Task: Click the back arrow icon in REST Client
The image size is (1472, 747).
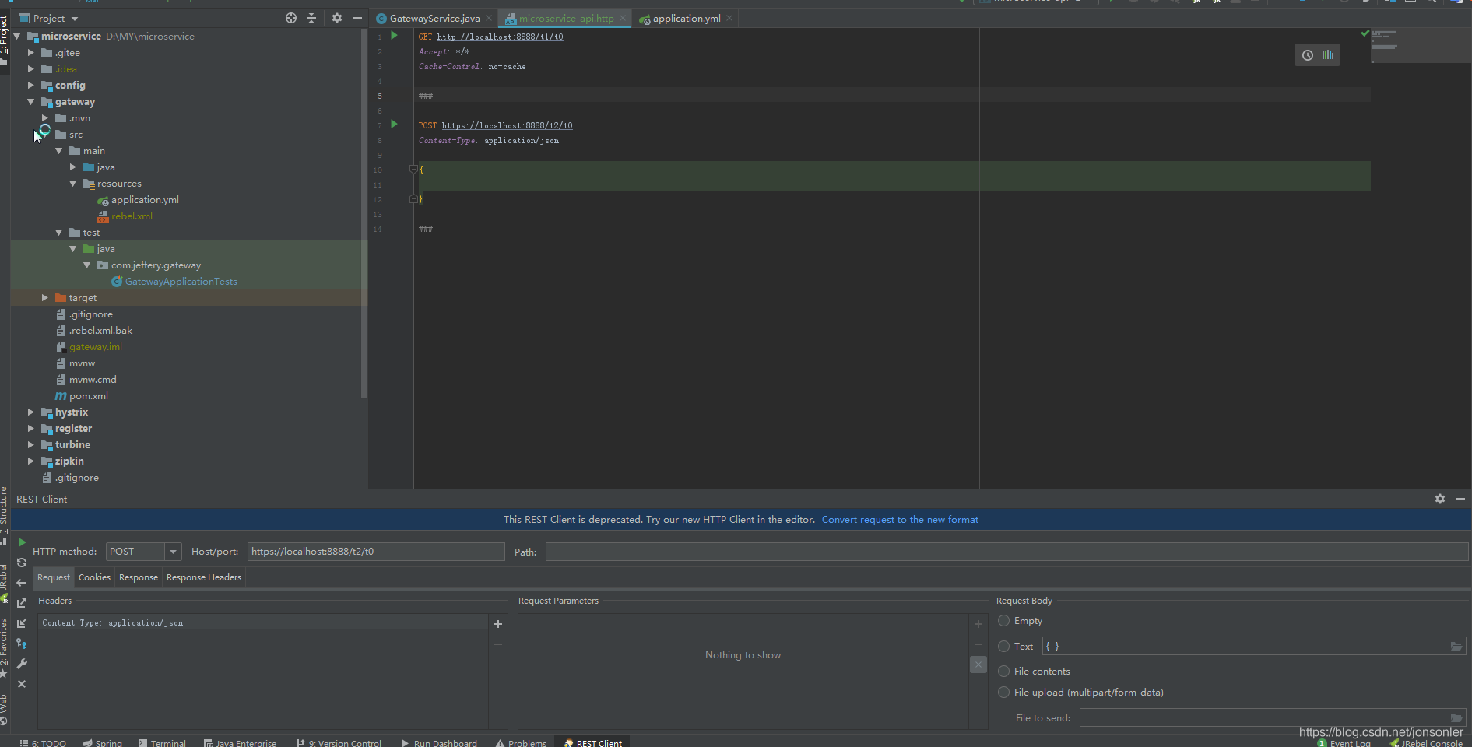Action: (x=22, y=583)
